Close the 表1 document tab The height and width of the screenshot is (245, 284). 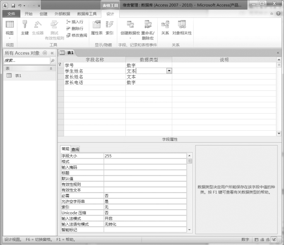click(278, 53)
